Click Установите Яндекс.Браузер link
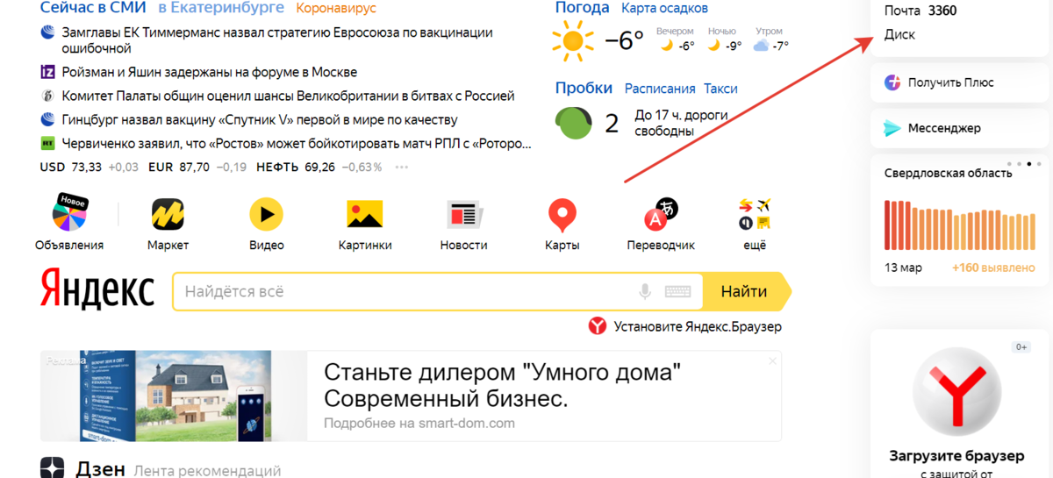Image resolution: width=1053 pixels, height=478 pixels. 698,326
